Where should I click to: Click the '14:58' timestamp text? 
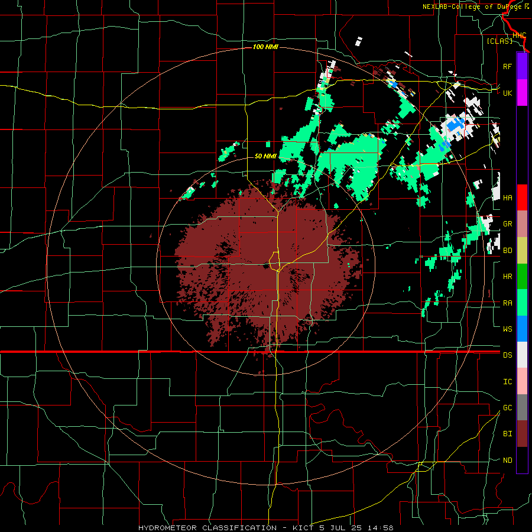[381, 528]
